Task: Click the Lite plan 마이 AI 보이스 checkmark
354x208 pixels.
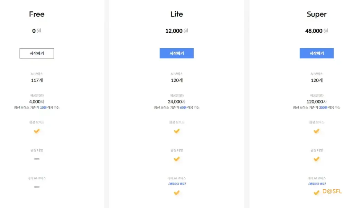Action: pyautogui.click(x=177, y=193)
